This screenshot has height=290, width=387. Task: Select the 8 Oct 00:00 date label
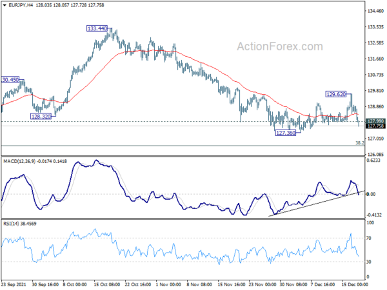75,285
